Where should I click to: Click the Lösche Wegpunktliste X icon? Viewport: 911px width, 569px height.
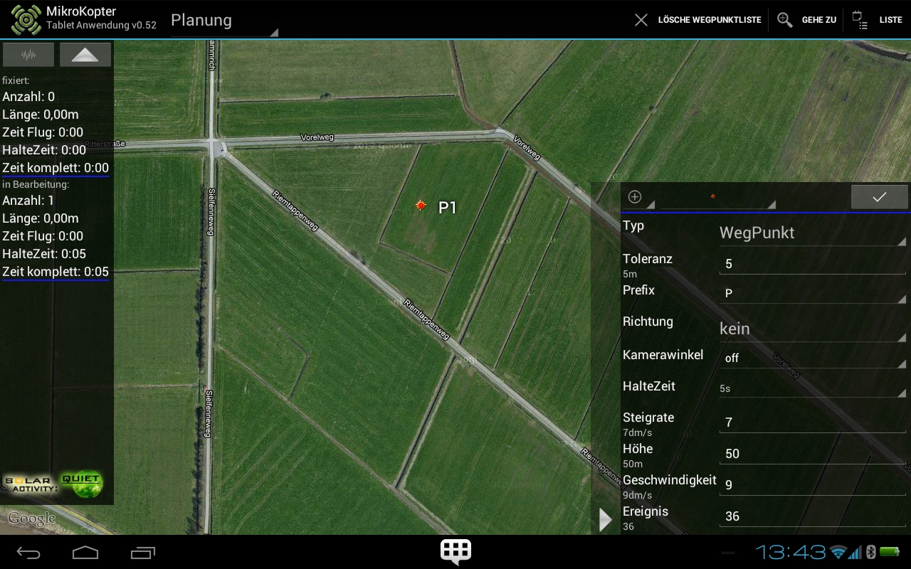[x=641, y=20]
